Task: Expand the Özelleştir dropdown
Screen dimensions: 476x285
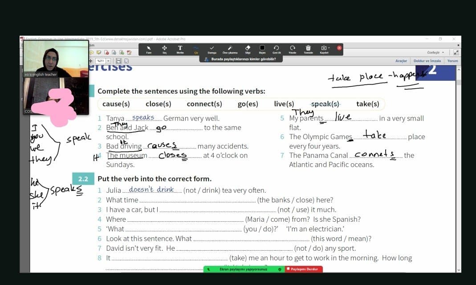Action: pos(435,52)
